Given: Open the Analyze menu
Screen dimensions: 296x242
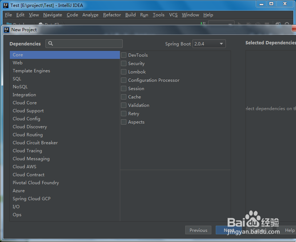Looking at the screenshot, I should point(90,15).
